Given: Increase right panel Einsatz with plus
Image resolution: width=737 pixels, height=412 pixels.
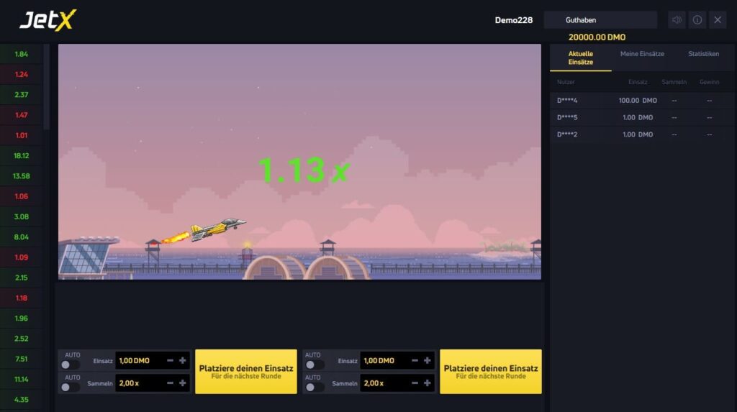Looking at the screenshot, I should 428,360.
